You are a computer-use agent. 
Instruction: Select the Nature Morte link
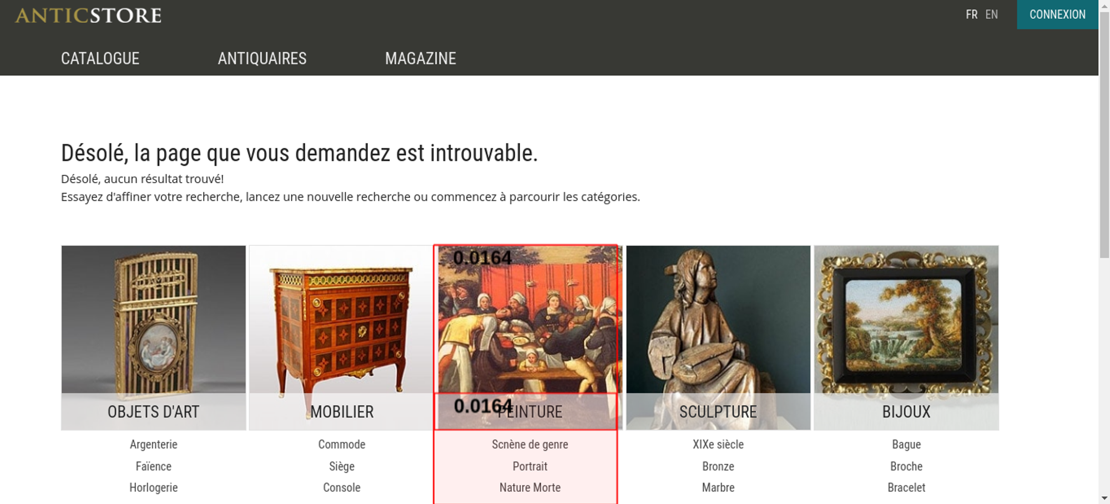530,487
